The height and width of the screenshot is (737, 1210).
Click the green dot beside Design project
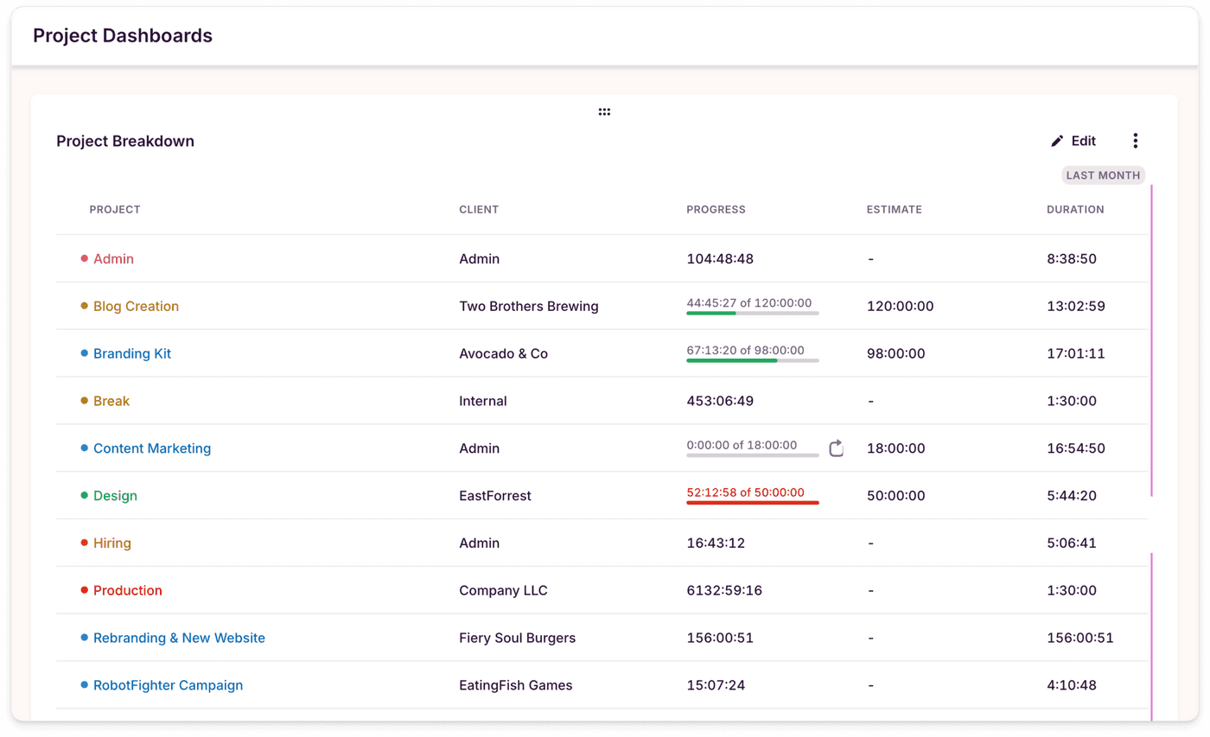click(x=85, y=496)
